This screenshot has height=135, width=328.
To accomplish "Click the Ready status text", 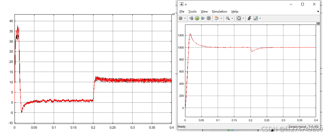I will point(182,127).
